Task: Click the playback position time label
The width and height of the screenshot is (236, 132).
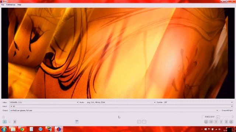Action: [x=209, y=117]
